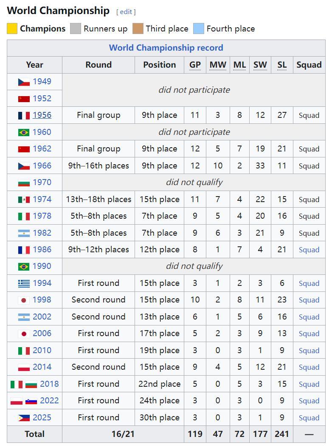Click the Mexico flag next to 1974

(x=24, y=200)
